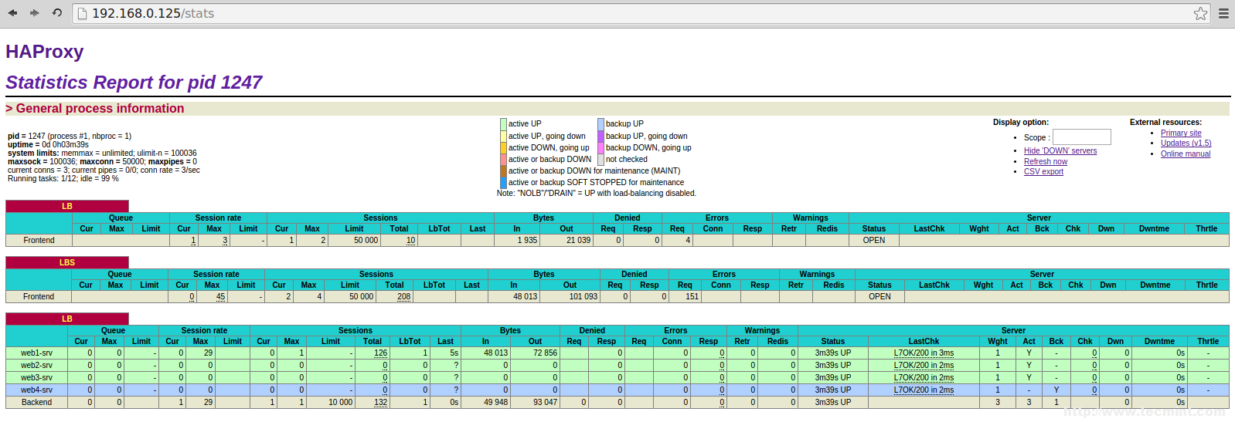
Task: Click the browser back arrow
Action: point(12,13)
